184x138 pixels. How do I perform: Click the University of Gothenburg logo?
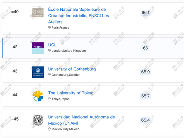coord(38,72)
